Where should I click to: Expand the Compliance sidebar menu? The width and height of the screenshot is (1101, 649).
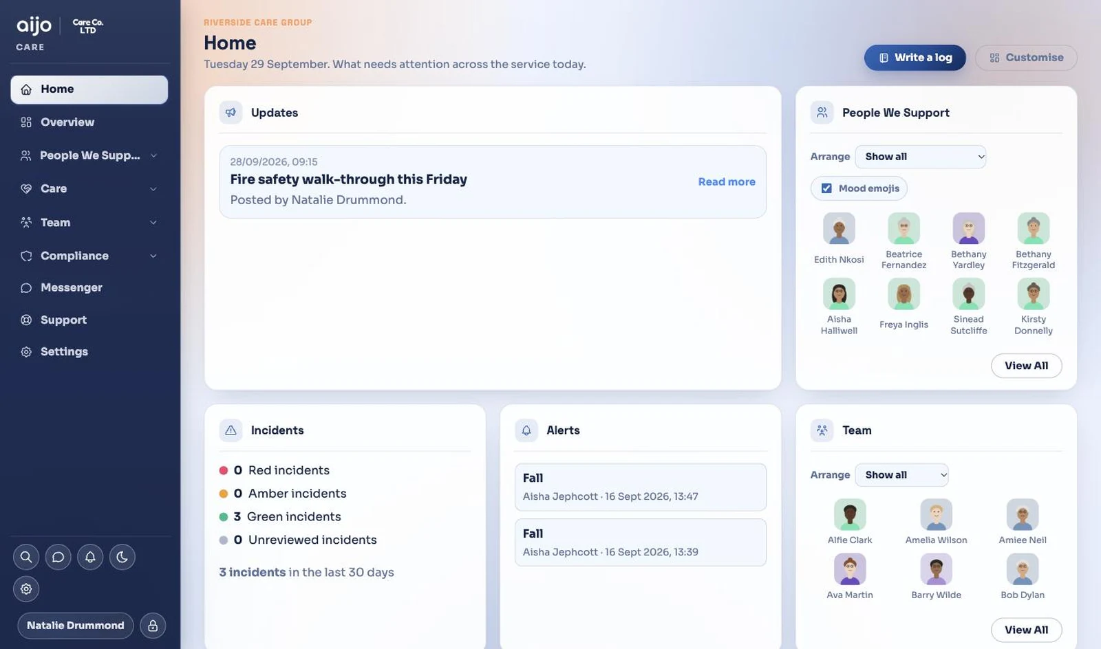[x=89, y=256]
